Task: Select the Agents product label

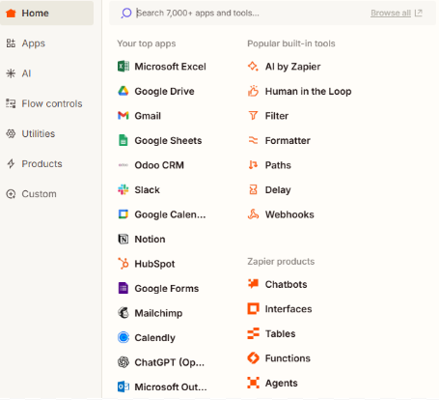Action: click(x=282, y=384)
